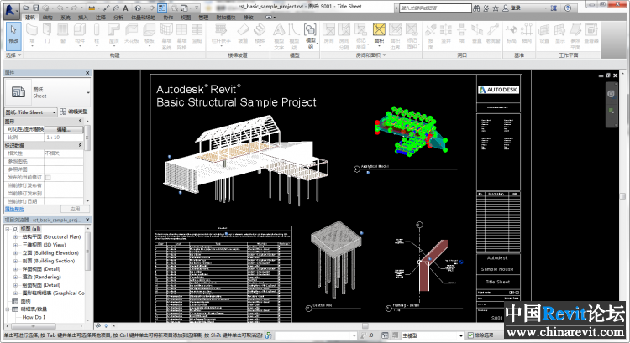Select the Component (构件) tool
Image resolution: width=630 pixels, height=343 pixels.
pyautogui.click(x=80, y=34)
